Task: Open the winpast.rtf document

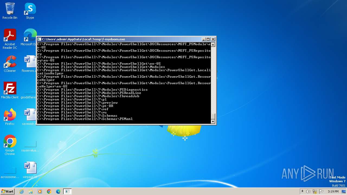Action: [30, 170]
